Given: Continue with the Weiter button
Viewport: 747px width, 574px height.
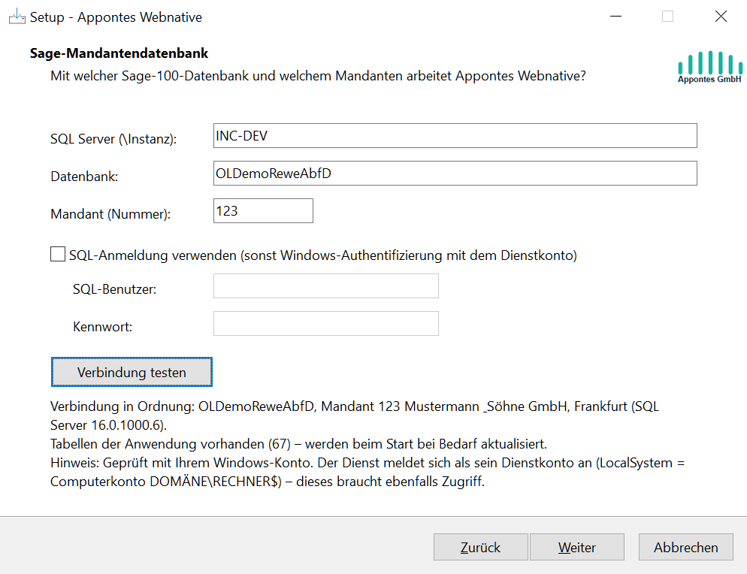Looking at the screenshot, I should click(x=577, y=547).
